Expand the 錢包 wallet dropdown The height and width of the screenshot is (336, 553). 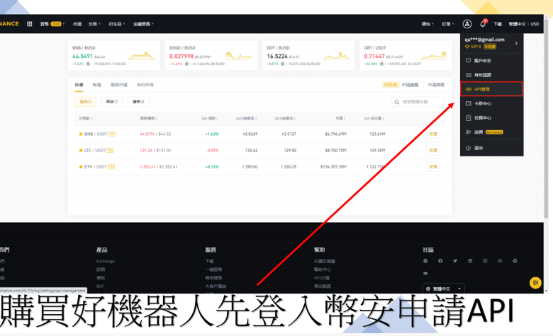click(428, 24)
